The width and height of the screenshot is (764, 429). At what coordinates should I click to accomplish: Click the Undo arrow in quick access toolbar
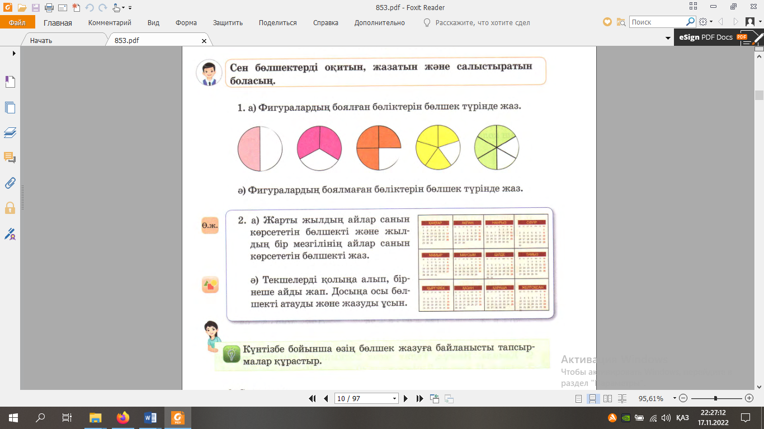click(89, 8)
